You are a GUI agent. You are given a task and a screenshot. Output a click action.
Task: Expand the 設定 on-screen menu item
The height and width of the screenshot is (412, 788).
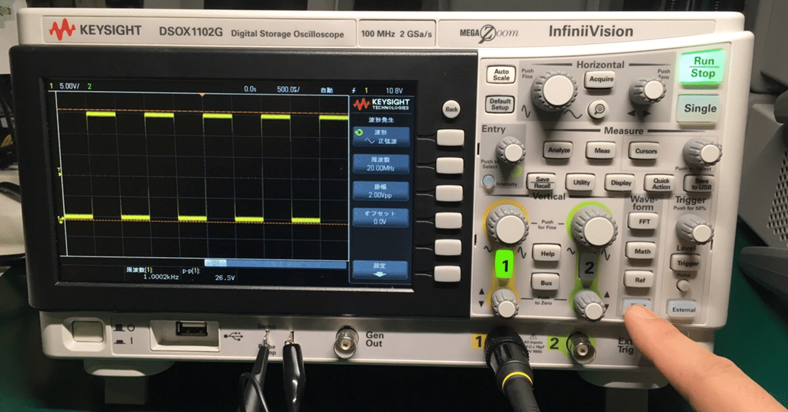[380, 270]
